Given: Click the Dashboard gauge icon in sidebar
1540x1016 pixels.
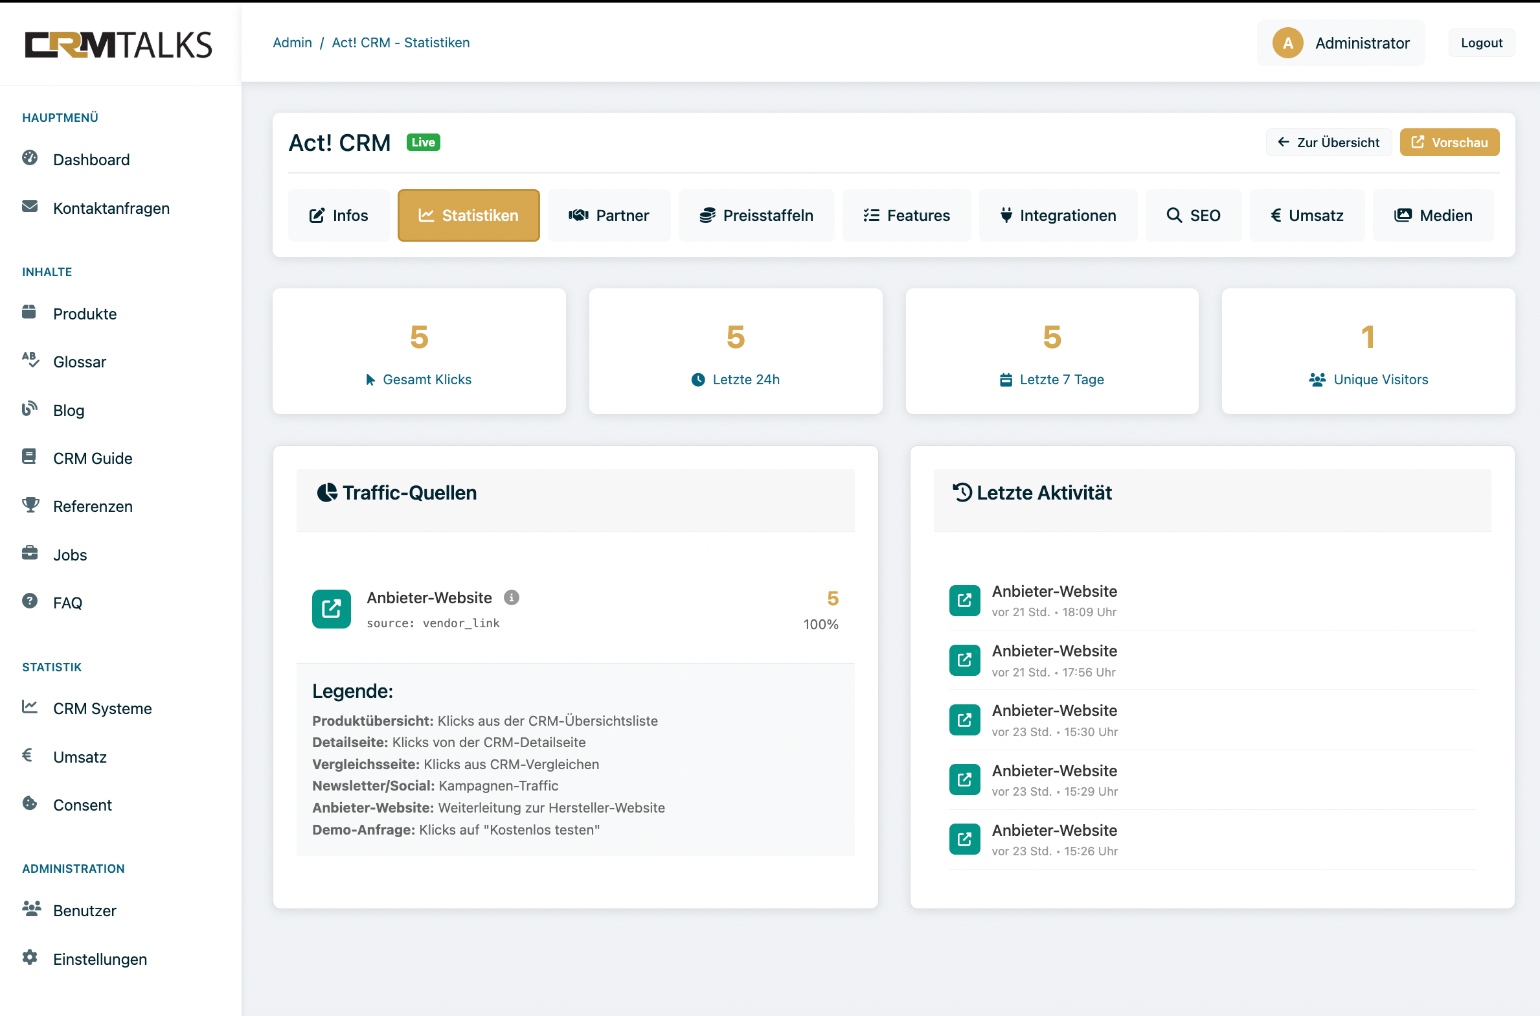Looking at the screenshot, I should [30, 158].
